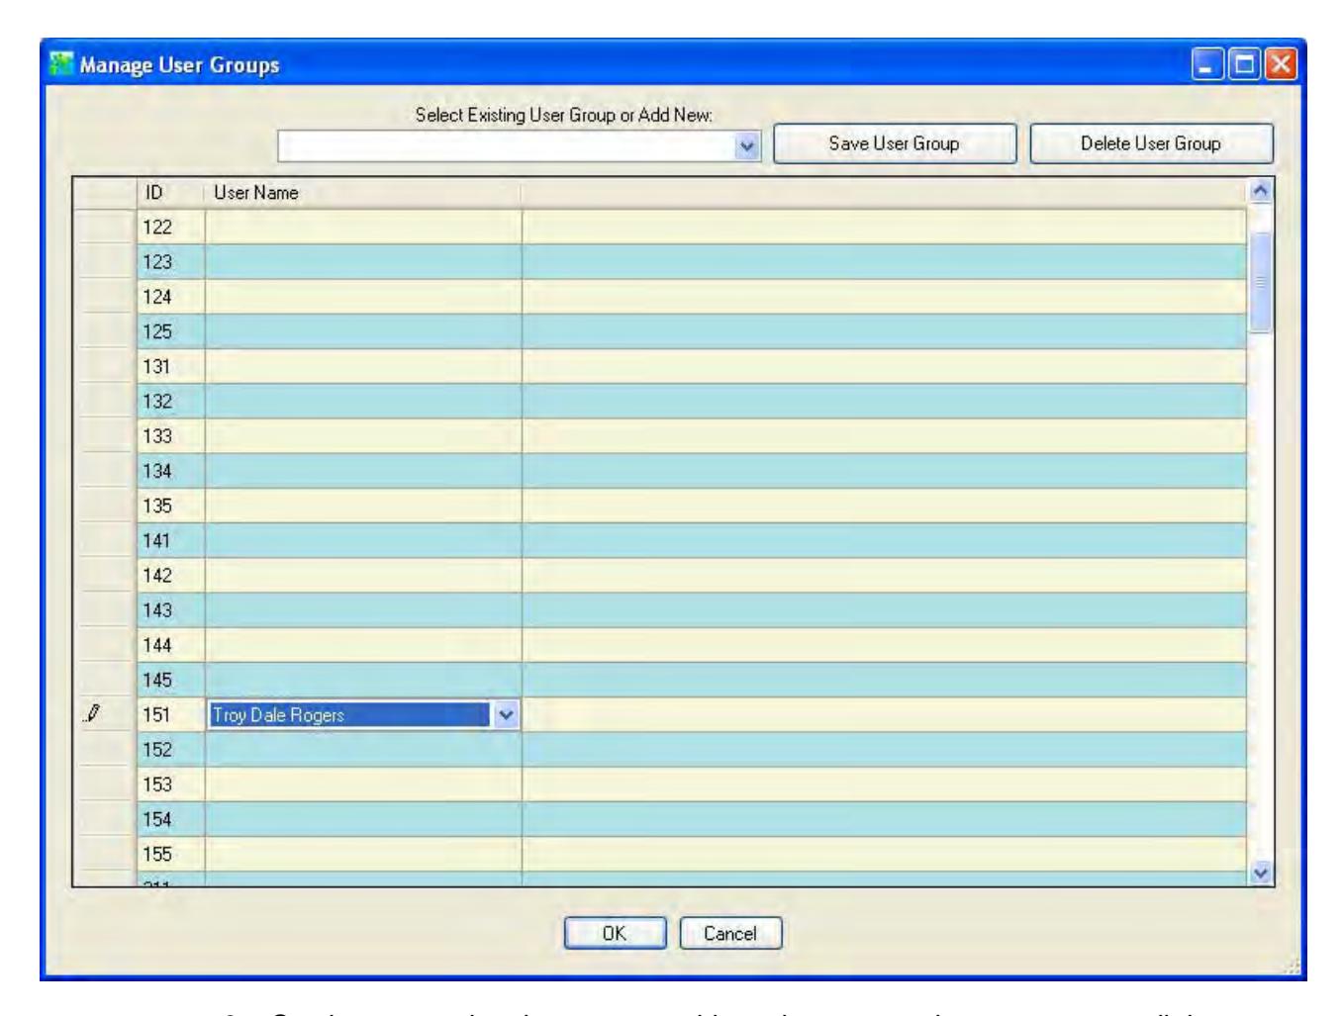This screenshot has width=1342, height=1016.
Task: Select the row with ID 134
Action: 660,471
